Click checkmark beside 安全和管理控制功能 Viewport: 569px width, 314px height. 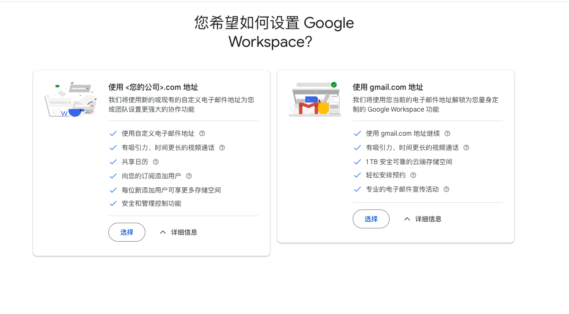pyautogui.click(x=113, y=203)
